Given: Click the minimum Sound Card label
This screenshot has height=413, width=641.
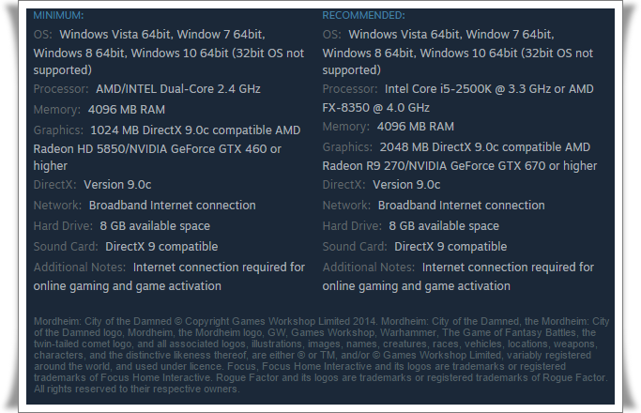Looking at the screenshot, I should tap(65, 247).
